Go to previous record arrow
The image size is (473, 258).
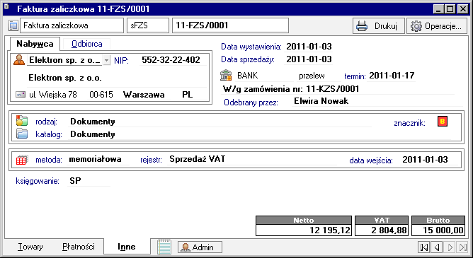pos(436,247)
